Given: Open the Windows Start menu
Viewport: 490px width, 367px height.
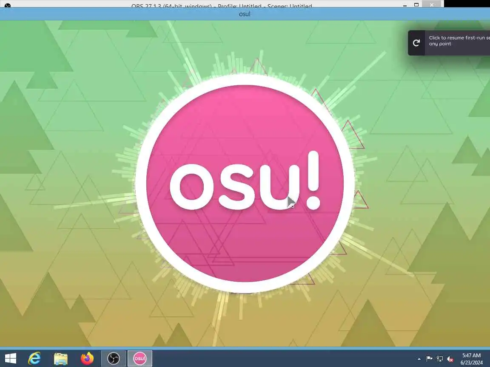Looking at the screenshot, I should (11, 358).
